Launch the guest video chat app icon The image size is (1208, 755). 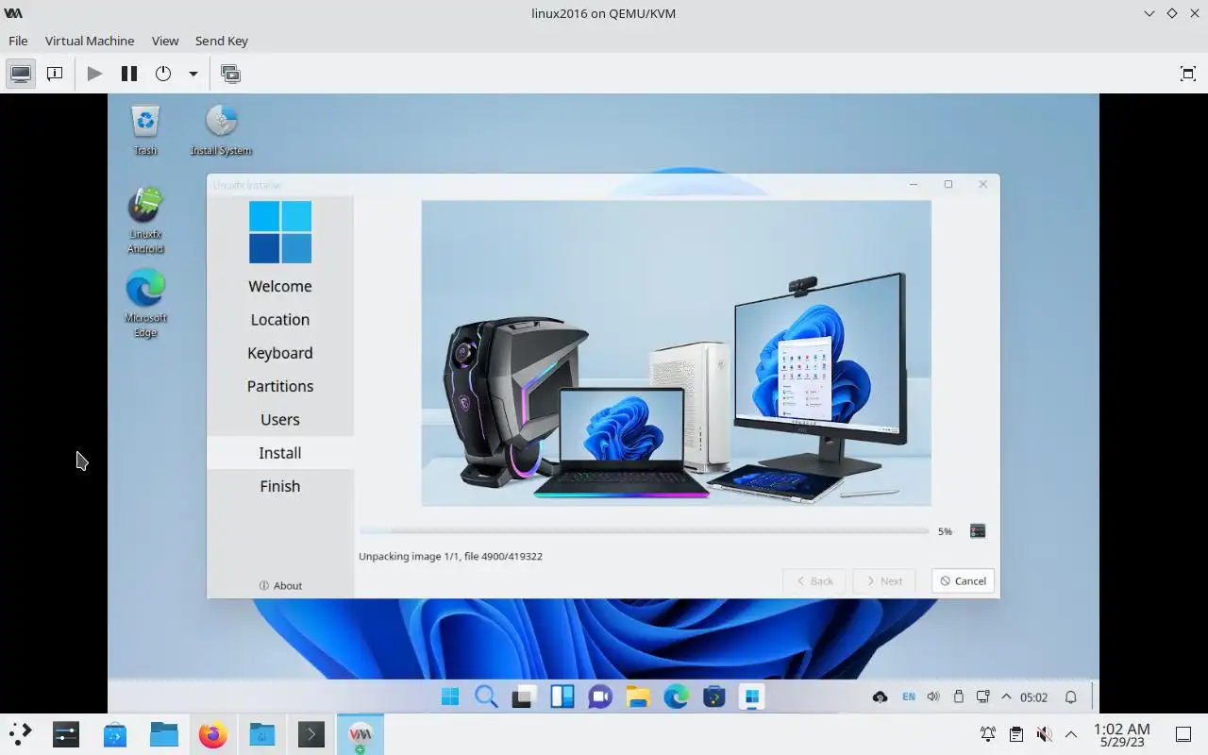pyautogui.click(x=600, y=697)
